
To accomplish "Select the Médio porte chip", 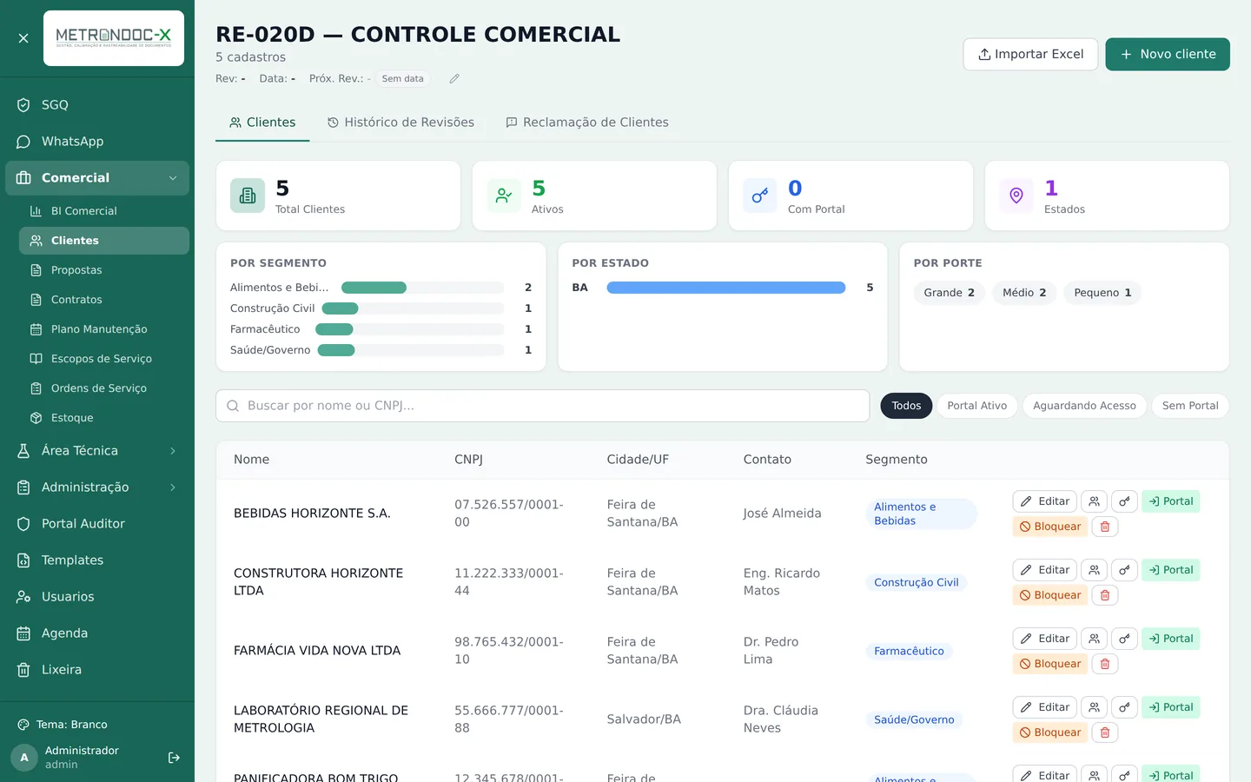I will coord(1024,293).
